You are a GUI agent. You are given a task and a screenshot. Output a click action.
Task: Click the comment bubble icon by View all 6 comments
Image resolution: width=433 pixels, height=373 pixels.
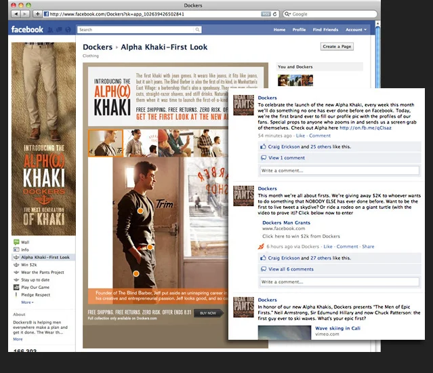[x=264, y=269]
